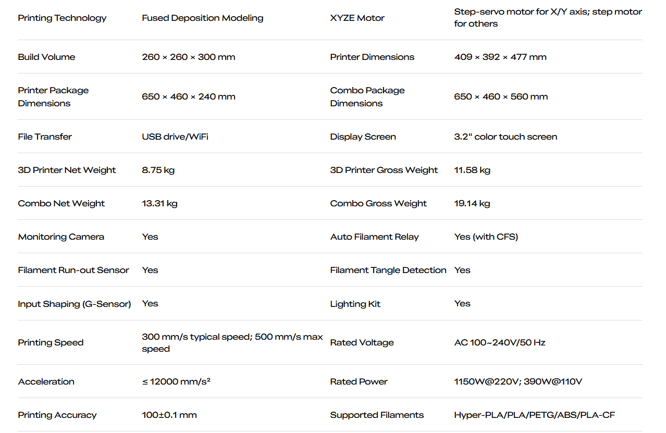Click the Rated Voltage label
666x433 pixels.
click(362, 343)
